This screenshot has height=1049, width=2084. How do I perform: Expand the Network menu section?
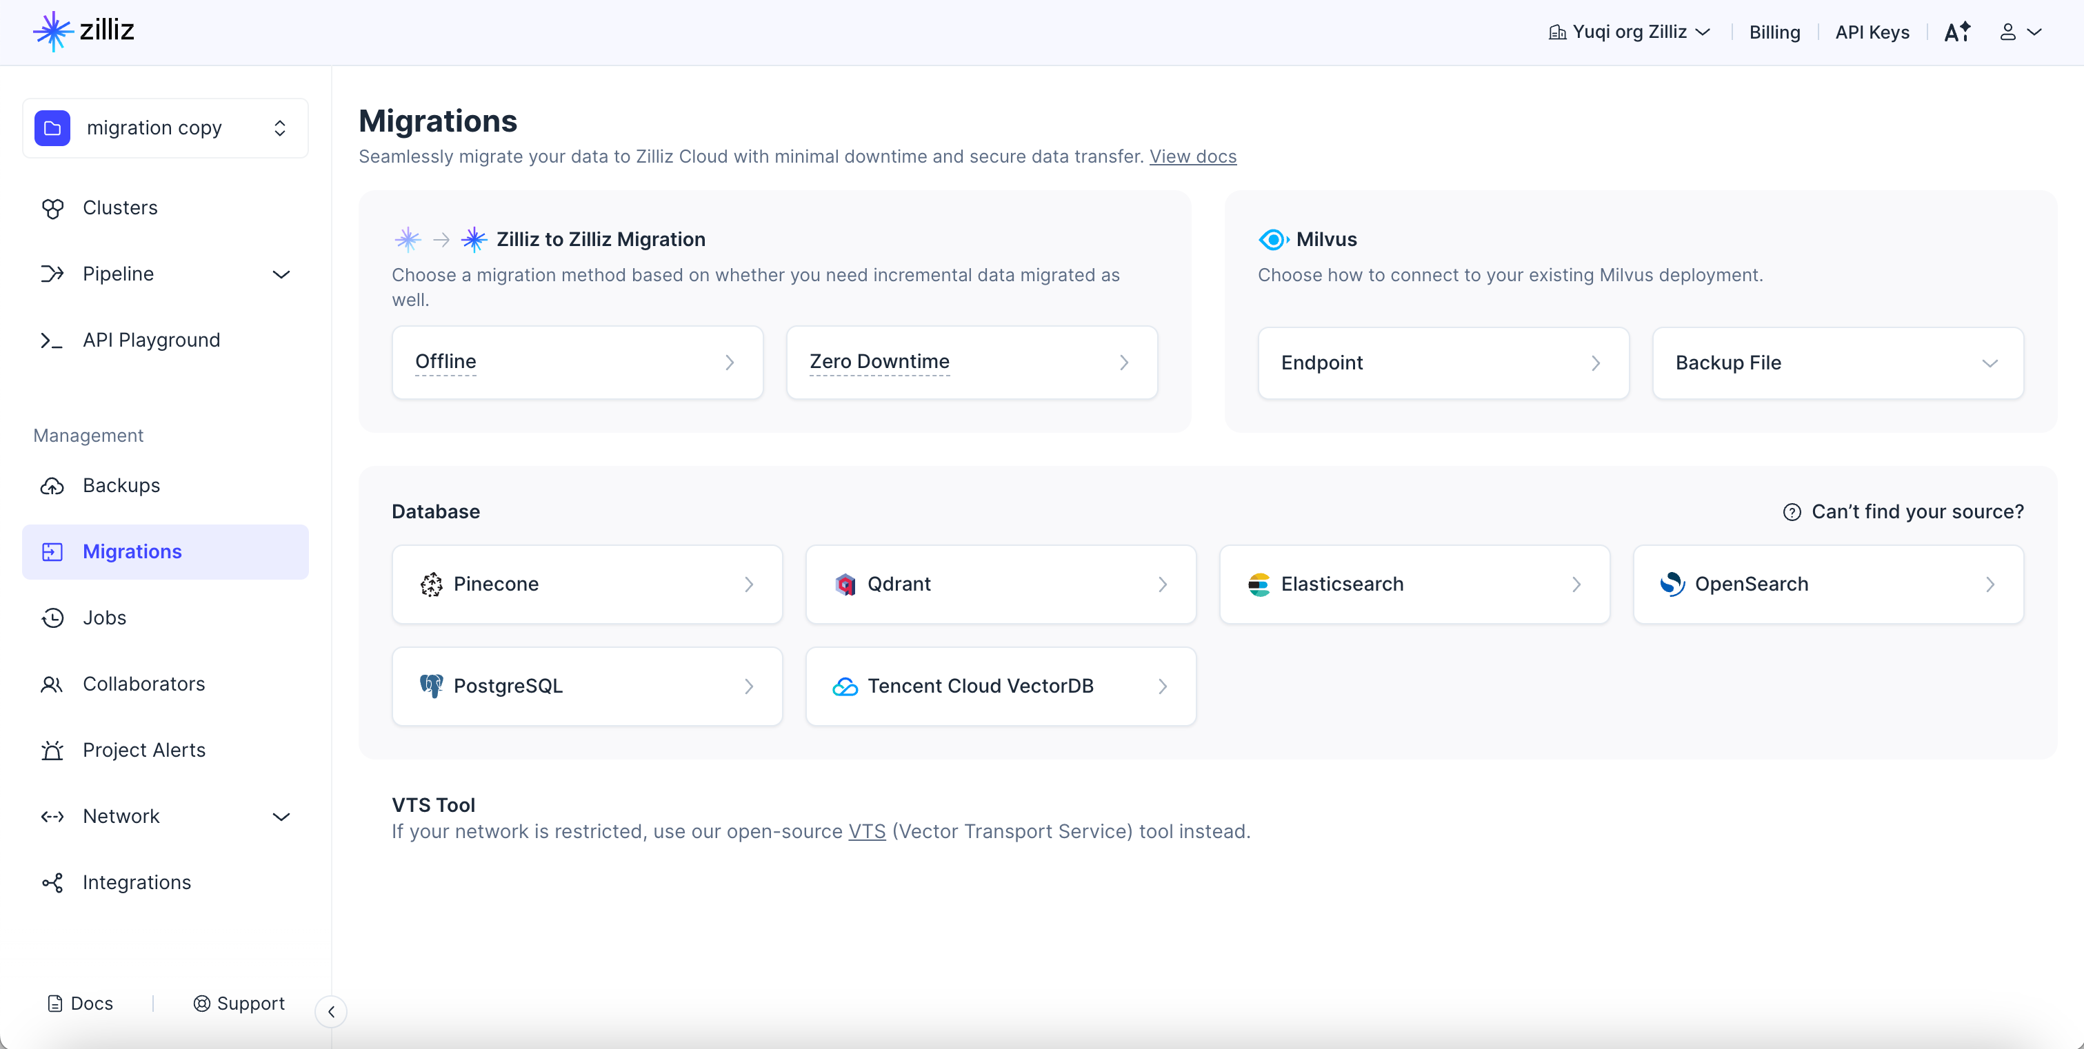coord(281,817)
